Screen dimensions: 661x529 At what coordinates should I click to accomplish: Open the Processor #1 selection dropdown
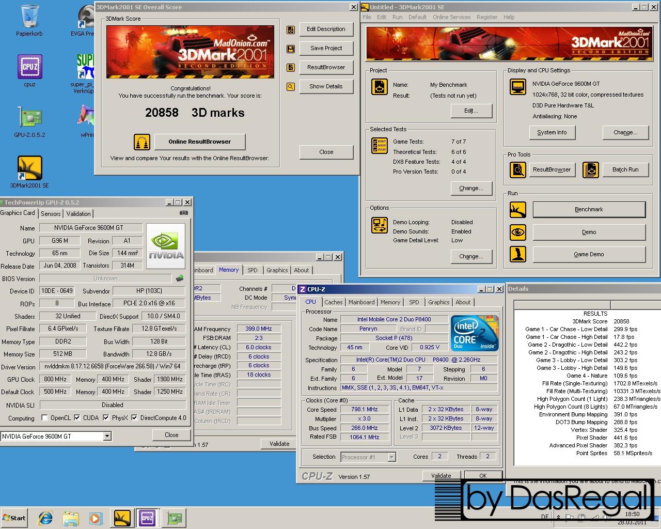pyautogui.click(x=391, y=457)
